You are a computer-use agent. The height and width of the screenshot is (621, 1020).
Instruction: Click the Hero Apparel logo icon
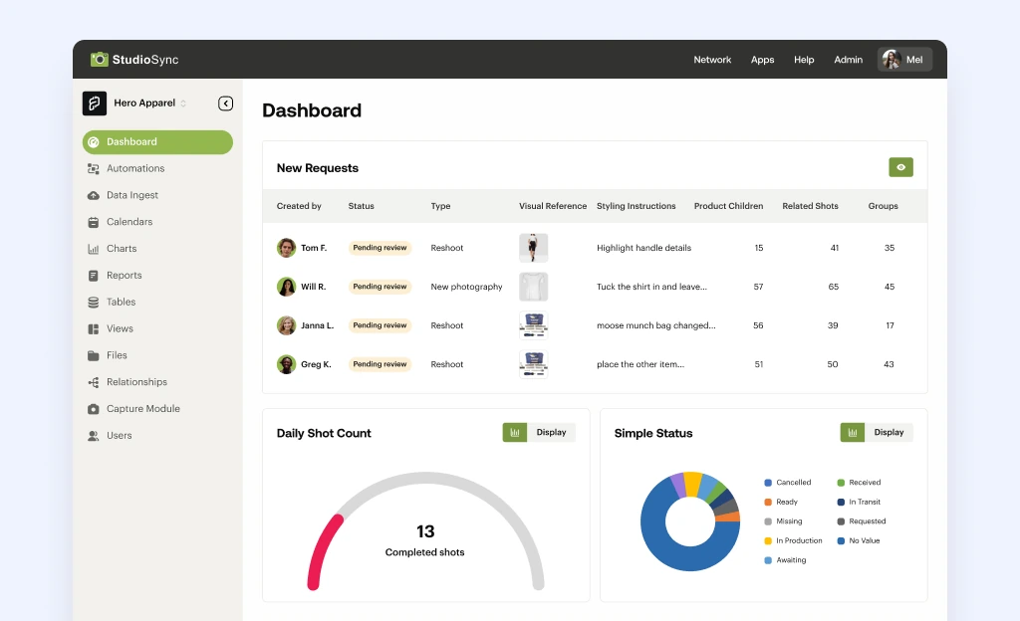coord(95,103)
